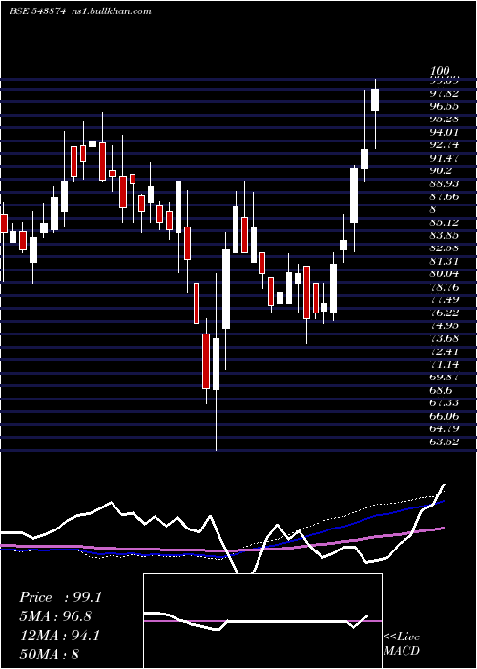The width and height of the screenshot is (477, 669).
Task: Click the 81.31 price axis label
Action: 444,261
